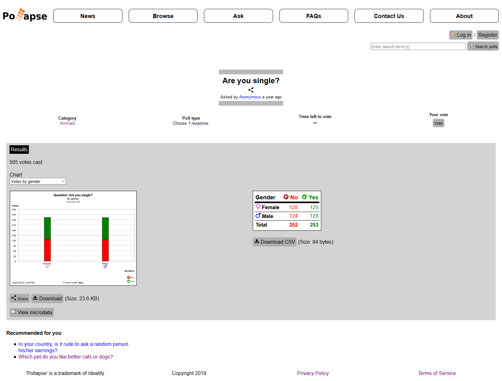Click the Male Yes count 128
The width and height of the screenshot is (502, 381).
pos(314,216)
